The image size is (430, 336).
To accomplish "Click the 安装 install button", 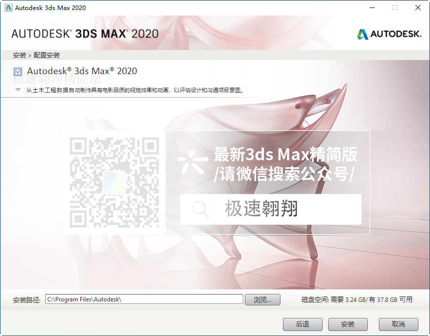I will click(348, 324).
